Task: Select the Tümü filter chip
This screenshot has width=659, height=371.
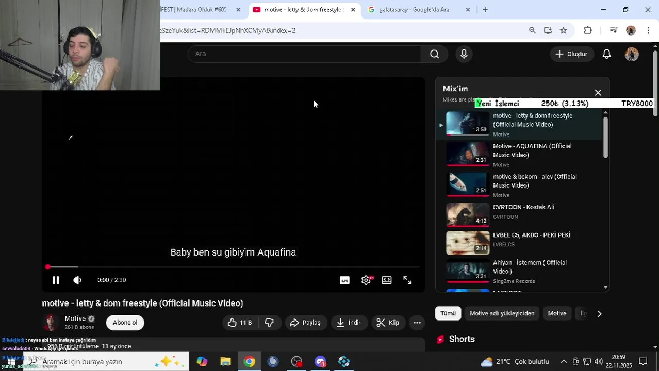Action: coord(448,313)
